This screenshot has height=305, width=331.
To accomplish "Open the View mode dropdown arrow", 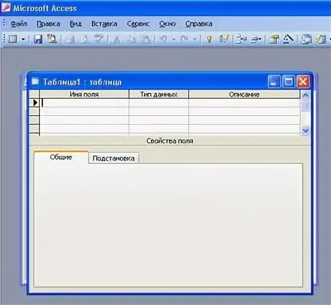I will (23, 39).
